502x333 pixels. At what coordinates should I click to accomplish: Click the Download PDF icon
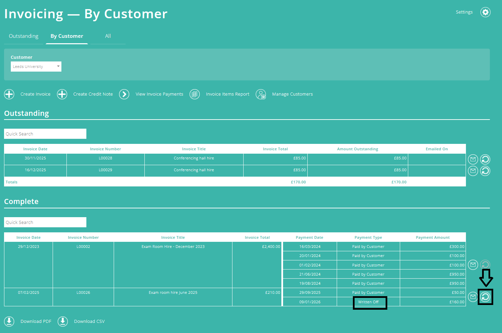tap(9, 321)
